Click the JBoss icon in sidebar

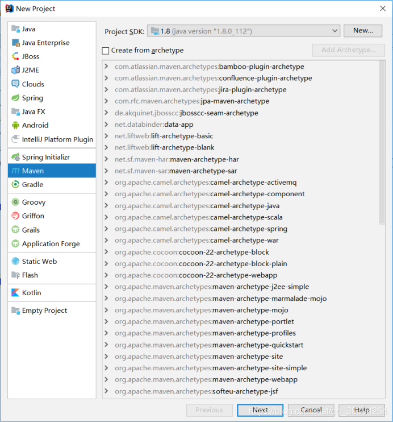[x=15, y=56]
